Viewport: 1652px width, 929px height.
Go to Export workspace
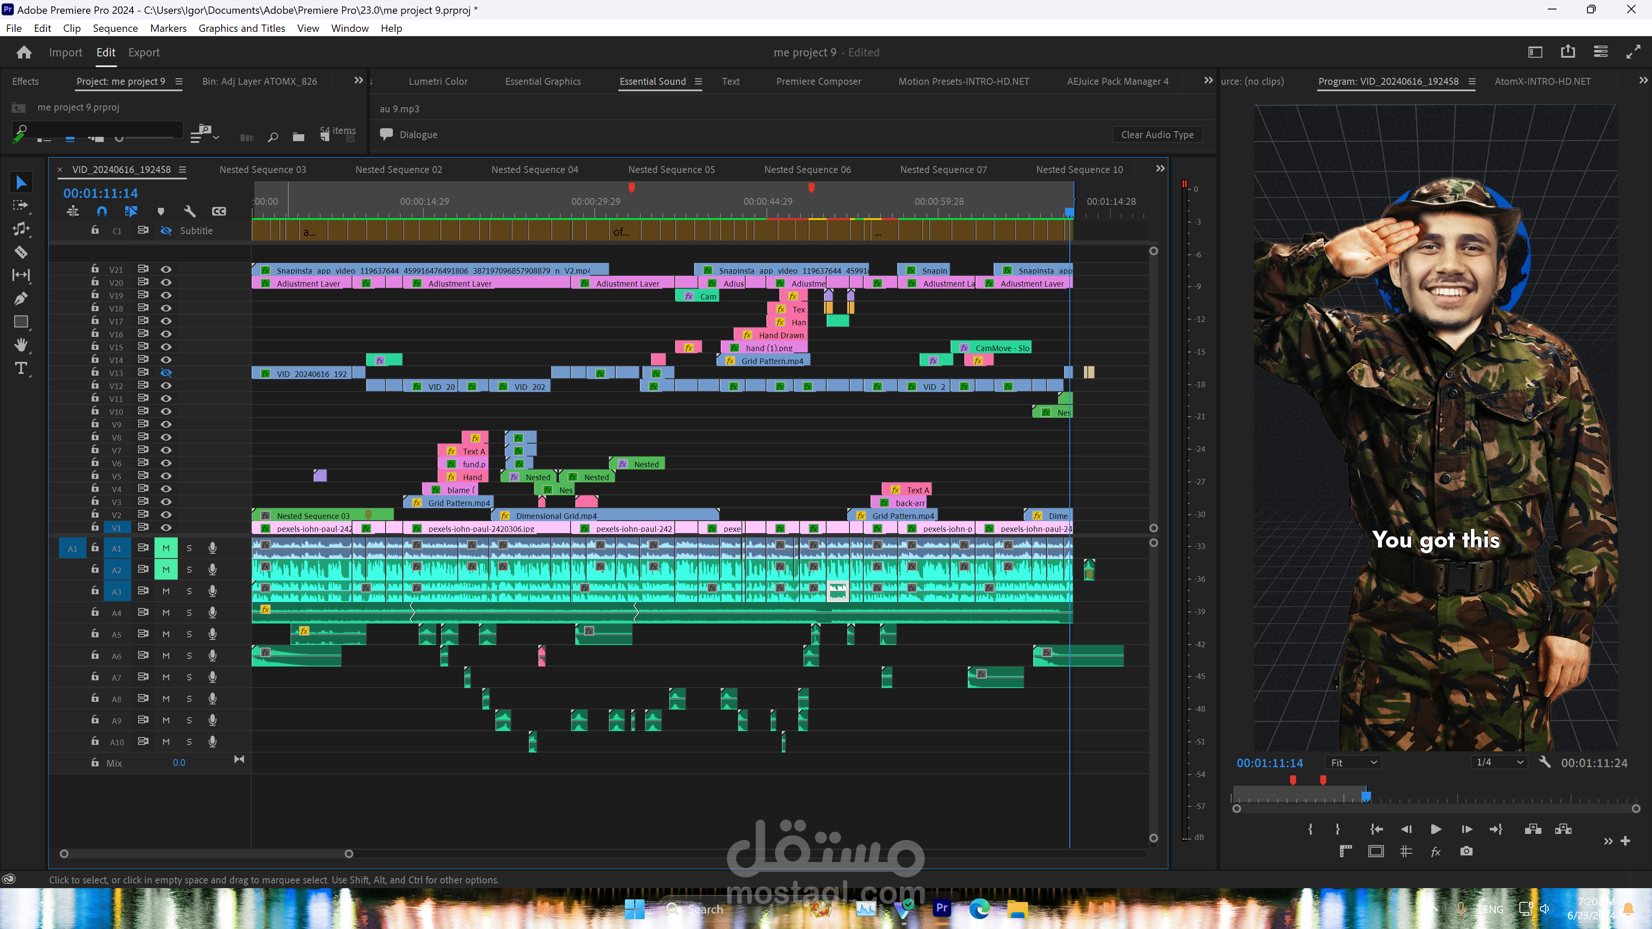point(144,52)
